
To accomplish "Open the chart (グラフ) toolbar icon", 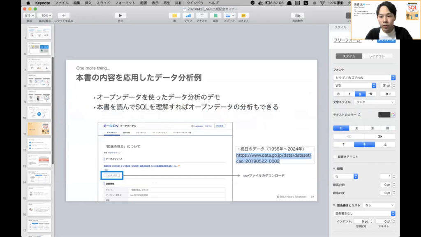I will tap(188, 16).
